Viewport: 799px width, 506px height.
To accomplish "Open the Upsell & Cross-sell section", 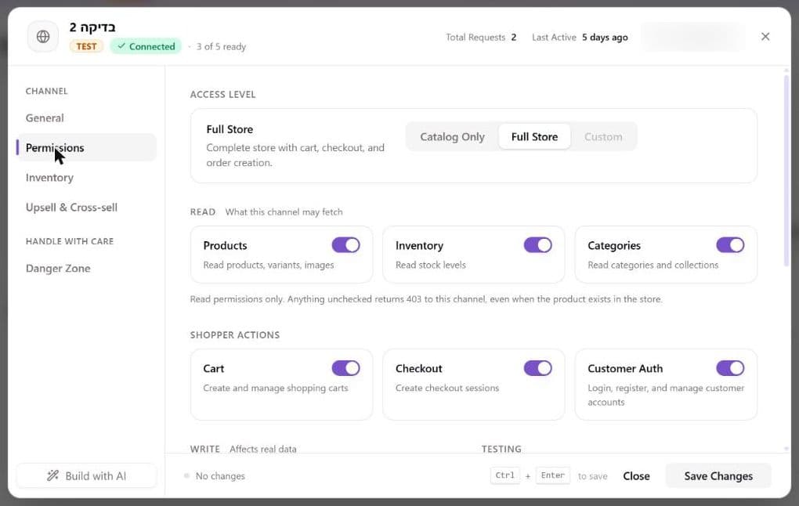I will [x=87, y=208].
